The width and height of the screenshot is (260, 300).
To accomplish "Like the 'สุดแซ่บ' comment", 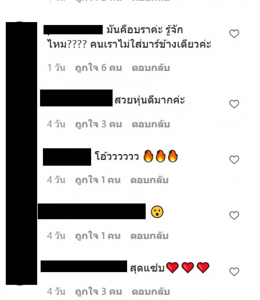I will click(234, 272).
